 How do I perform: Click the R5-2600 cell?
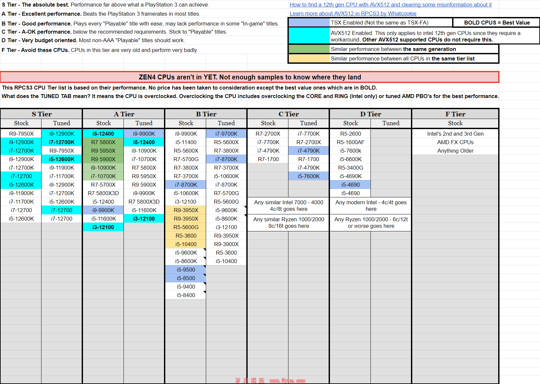[x=351, y=134]
